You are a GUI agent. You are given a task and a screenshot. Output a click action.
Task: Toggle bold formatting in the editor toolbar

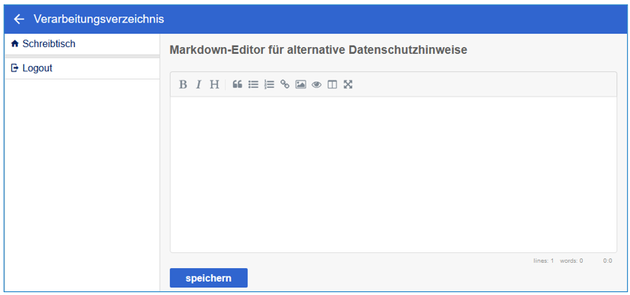183,85
